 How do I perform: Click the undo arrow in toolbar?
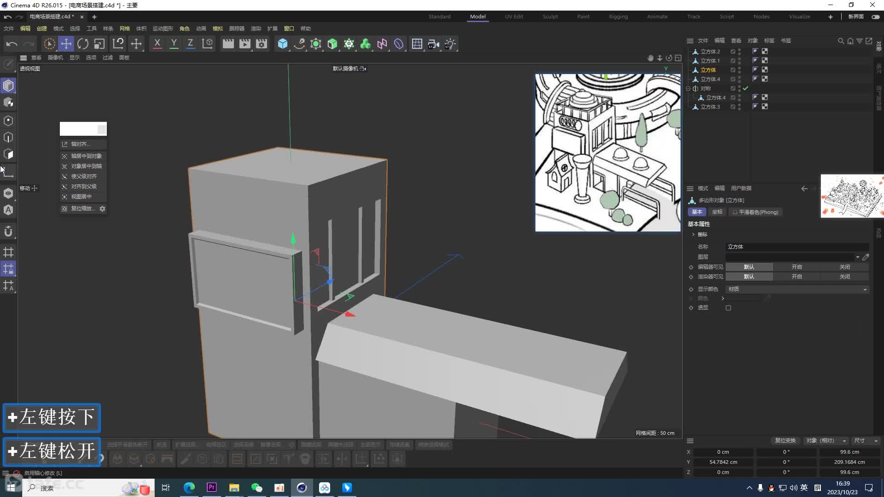coord(12,44)
